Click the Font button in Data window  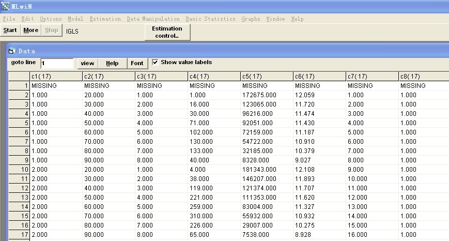pyautogui.click(x=137, y=63)
